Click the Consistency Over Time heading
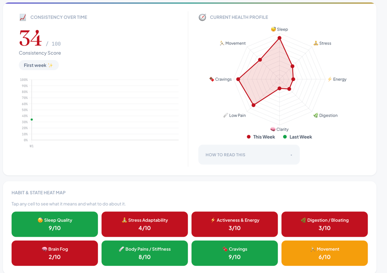 click(59, 17)
